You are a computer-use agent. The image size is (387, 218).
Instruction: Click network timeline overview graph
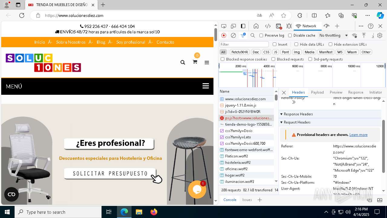pyautogui.click(x=301, y=75)
